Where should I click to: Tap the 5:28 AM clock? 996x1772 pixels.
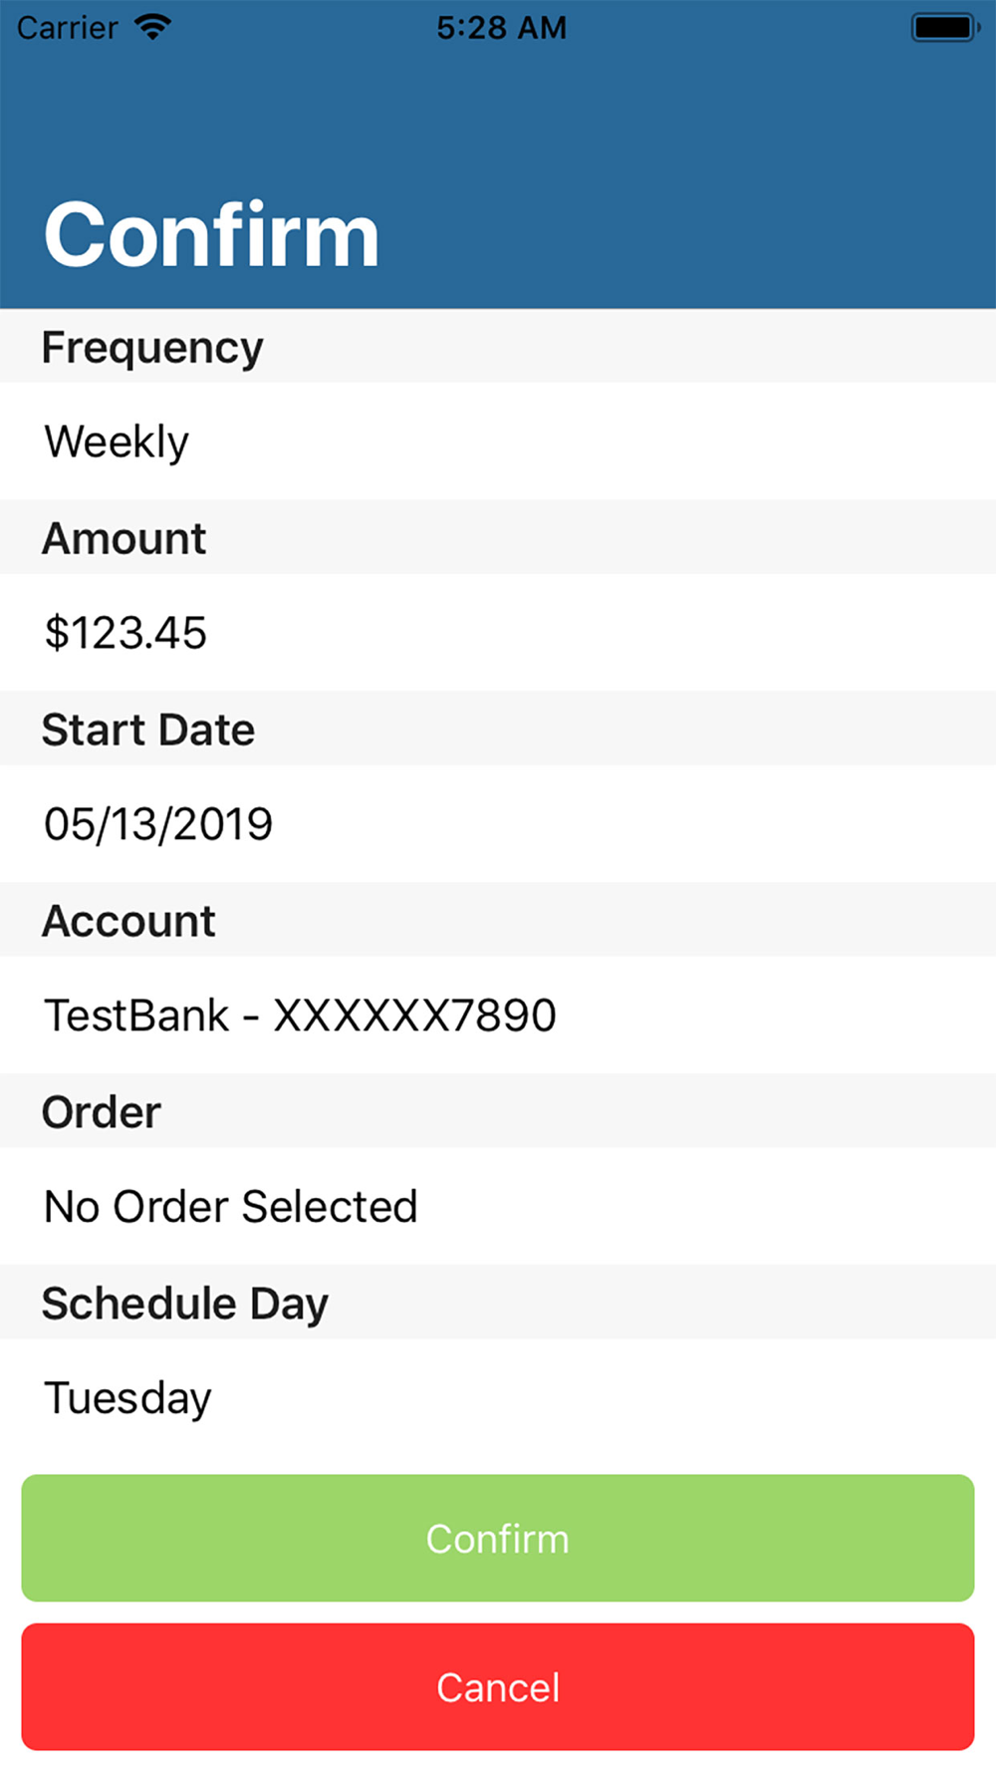coord(502,27)
